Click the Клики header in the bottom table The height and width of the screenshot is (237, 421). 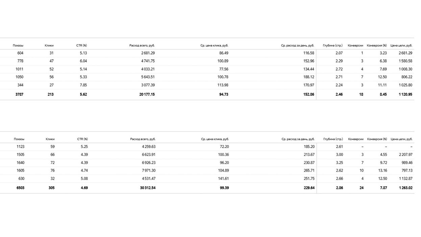pos(50,139)
